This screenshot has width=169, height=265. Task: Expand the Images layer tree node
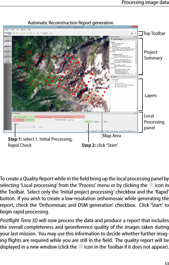click(x=112, y=80)
